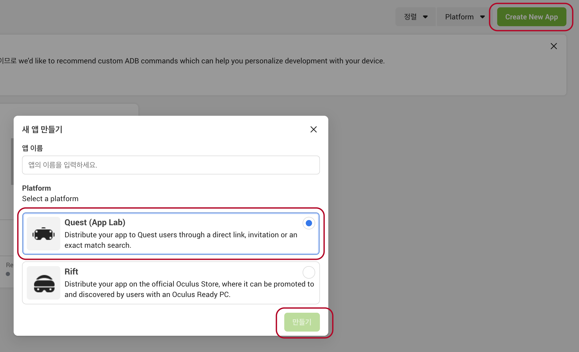Select the Quest (App Lab) radio button
579x352 pixels.
tap(309, 223)
